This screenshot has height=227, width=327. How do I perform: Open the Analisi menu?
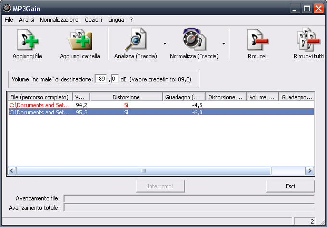[x=26, y=20]
